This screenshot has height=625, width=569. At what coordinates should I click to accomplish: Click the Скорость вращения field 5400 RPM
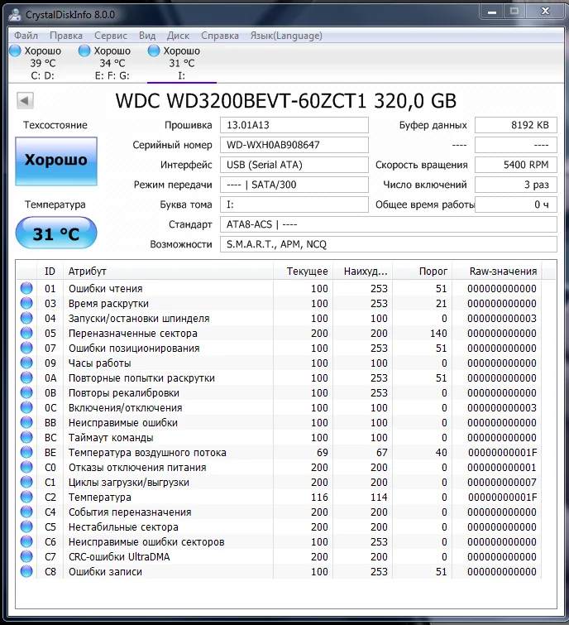pos(516,165)
